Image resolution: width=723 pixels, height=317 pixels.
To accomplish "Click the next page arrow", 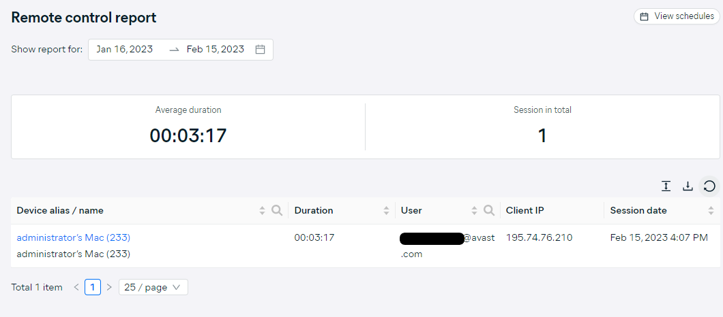I will (x=109, y=287).
